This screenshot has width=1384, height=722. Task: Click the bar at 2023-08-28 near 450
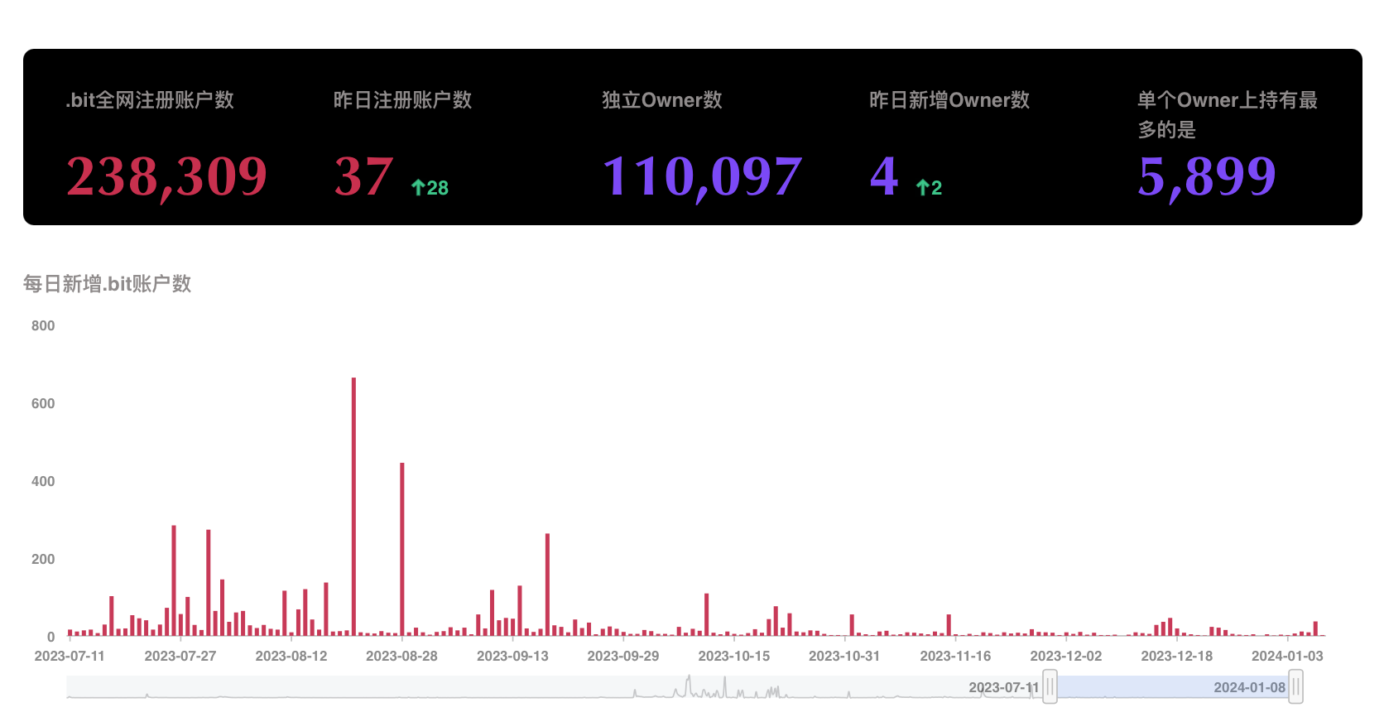point(402,549)
